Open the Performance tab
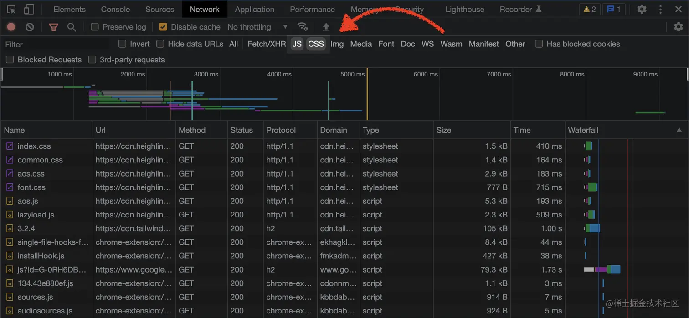Screen dimensions: 689x318 click(312, 9)
